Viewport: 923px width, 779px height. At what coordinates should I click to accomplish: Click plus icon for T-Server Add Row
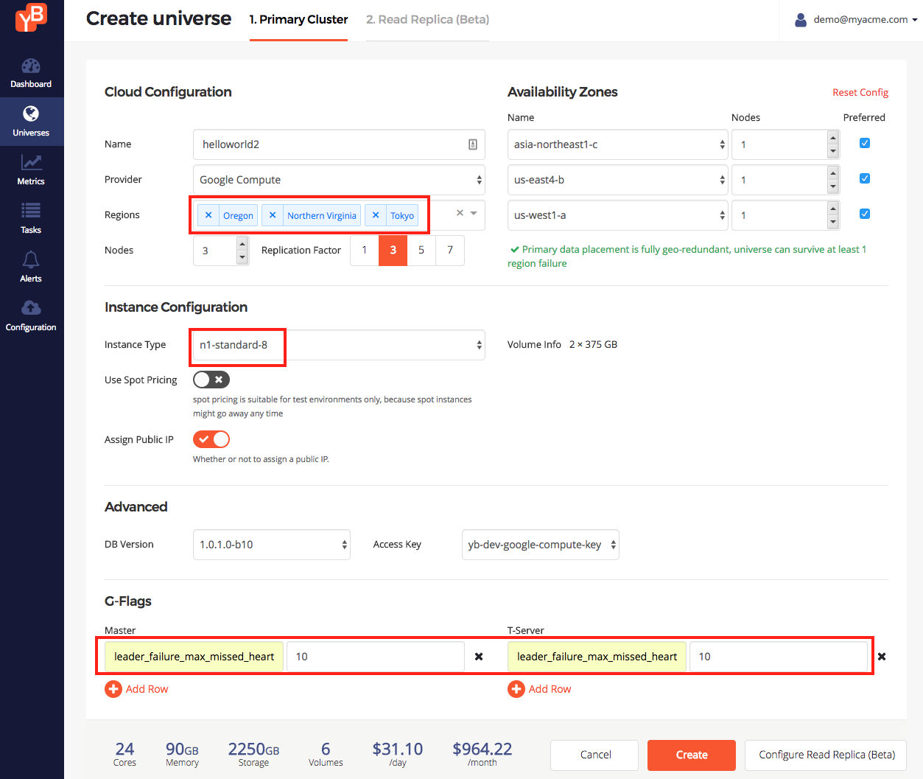click(x=516, y=689)
